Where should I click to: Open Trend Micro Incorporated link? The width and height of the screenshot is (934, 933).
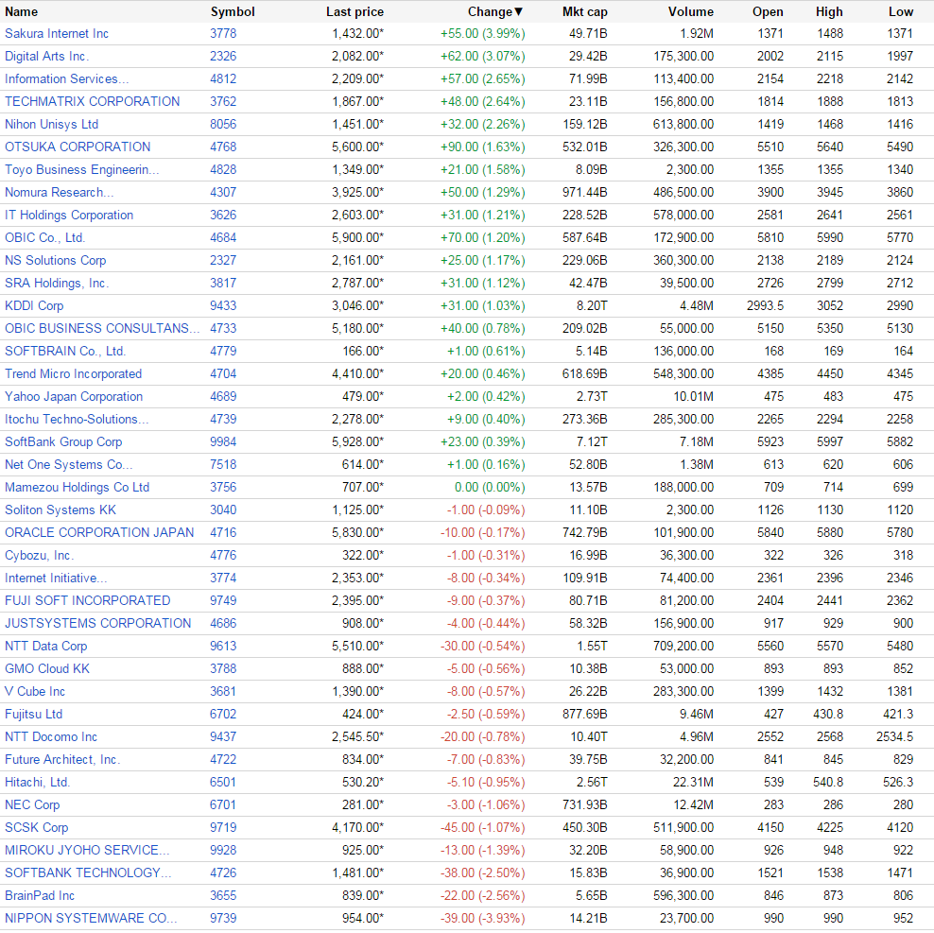74,373
